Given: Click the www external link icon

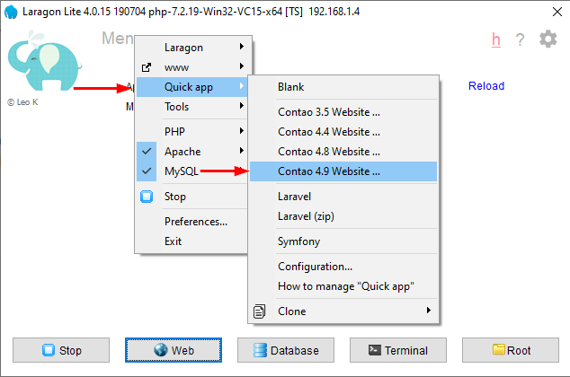Looking at the screenshot, I should click(x=147, y=67).
